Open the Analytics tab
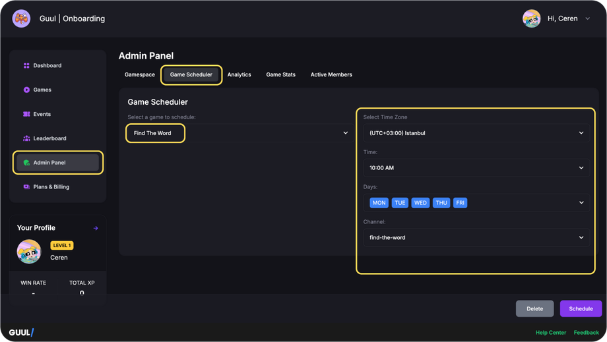 point(240,74)
